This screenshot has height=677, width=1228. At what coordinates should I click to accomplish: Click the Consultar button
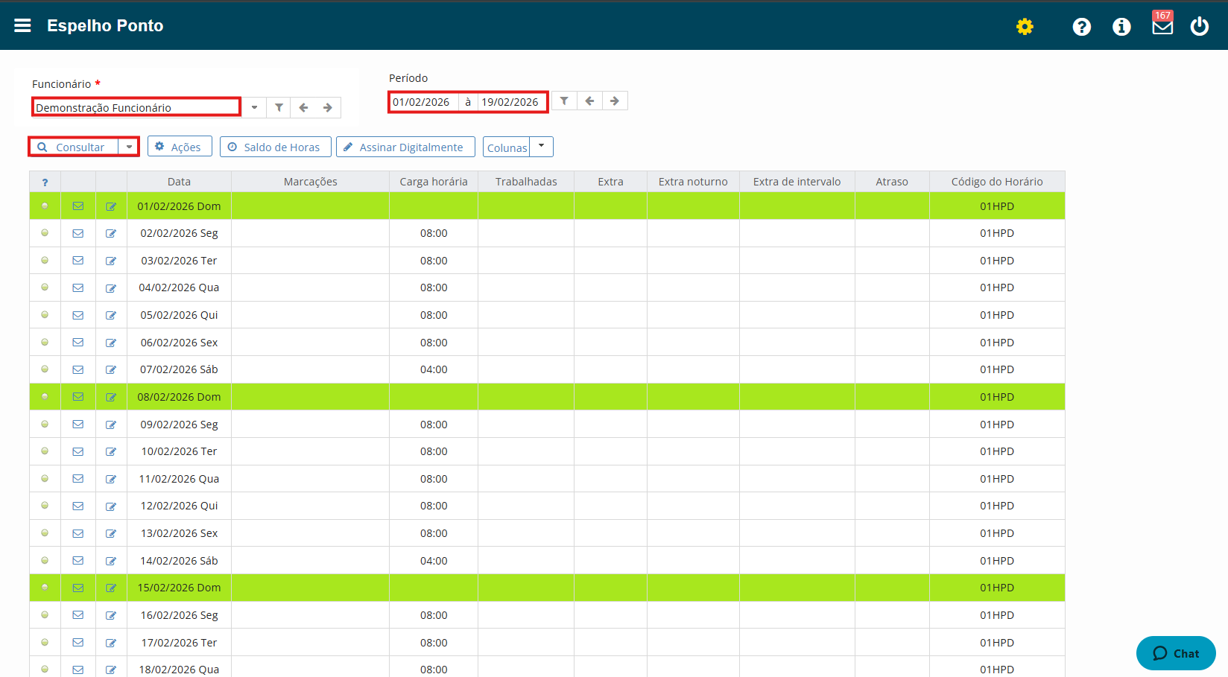click(x=74, y=147)
